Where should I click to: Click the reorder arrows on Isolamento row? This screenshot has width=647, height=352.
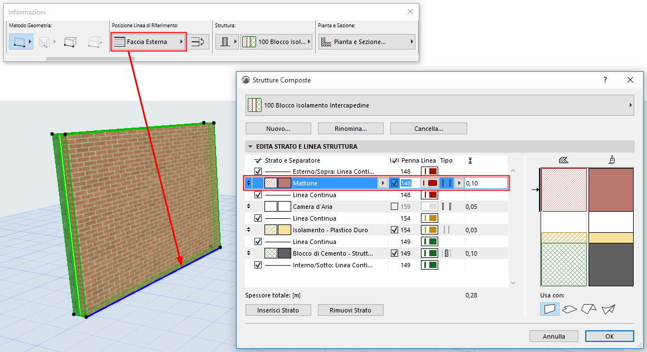[x=248, y=230]
